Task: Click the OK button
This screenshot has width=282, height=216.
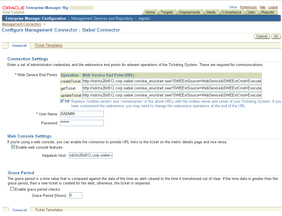Action: pyautogui.click(x=276, y=36)
